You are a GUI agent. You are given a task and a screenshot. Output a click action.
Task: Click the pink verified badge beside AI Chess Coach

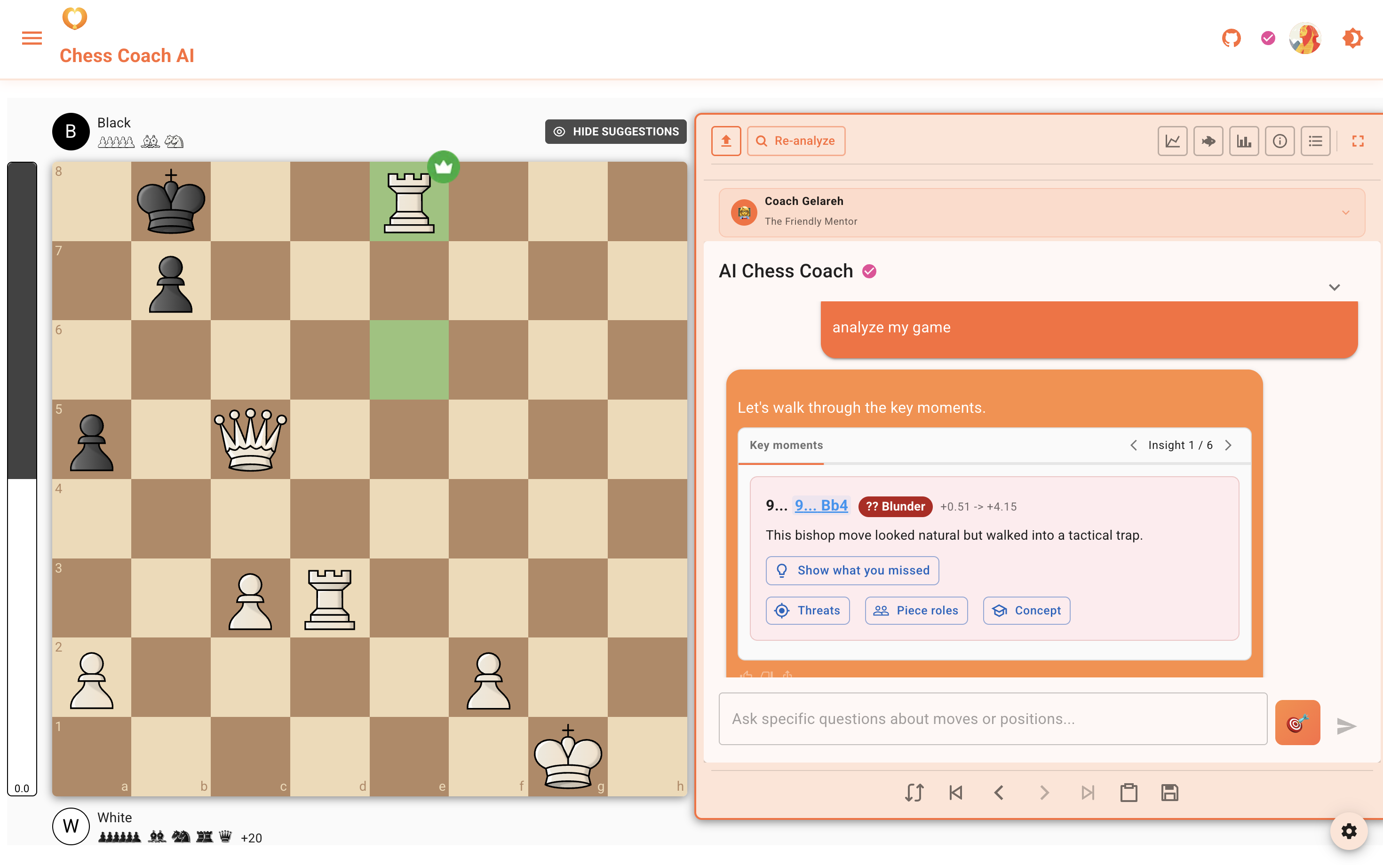click(869, 271)
